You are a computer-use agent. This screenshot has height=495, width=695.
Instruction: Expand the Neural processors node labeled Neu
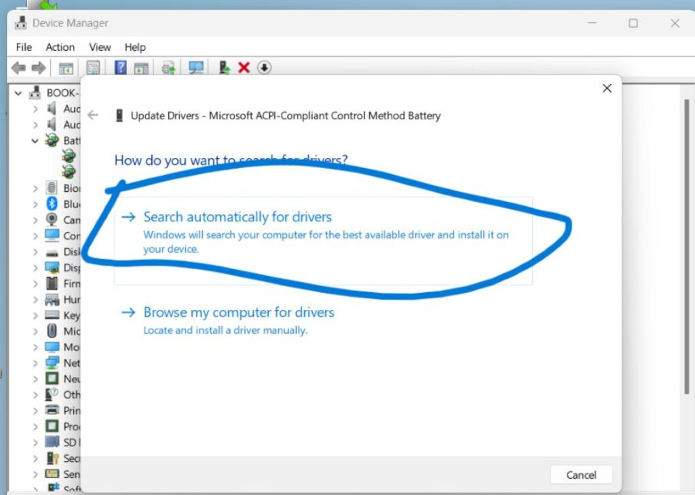click(x=35, y=379)
